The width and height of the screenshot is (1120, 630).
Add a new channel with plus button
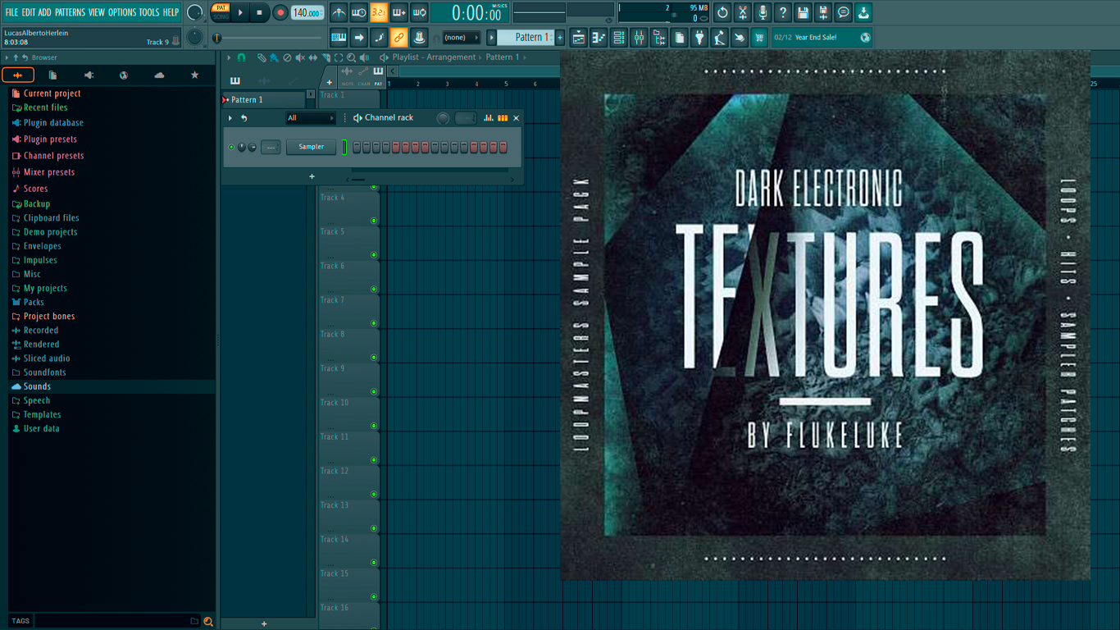pos(312,176)
